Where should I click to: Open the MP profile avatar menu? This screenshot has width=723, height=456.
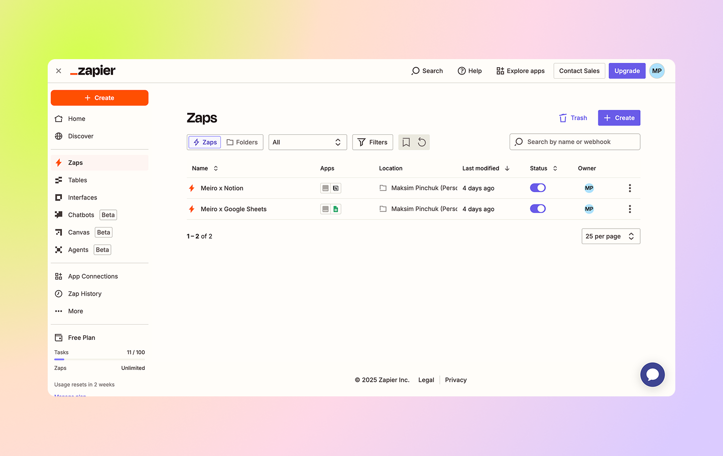657,71
